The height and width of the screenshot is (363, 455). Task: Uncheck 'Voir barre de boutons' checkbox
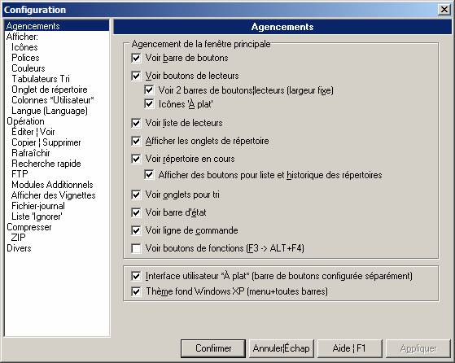(x=136, y=58)
